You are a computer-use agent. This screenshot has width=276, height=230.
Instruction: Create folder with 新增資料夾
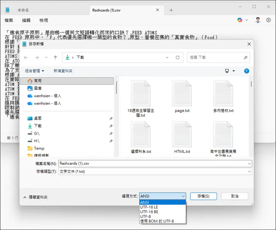(x=63, y=71)
